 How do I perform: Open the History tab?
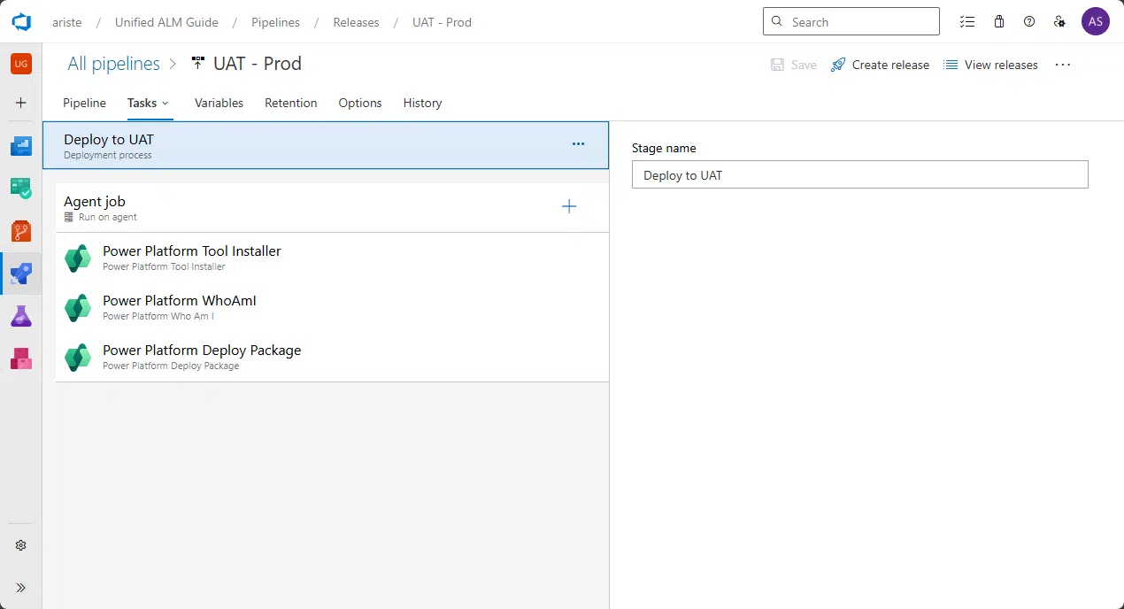pos(422,103)
